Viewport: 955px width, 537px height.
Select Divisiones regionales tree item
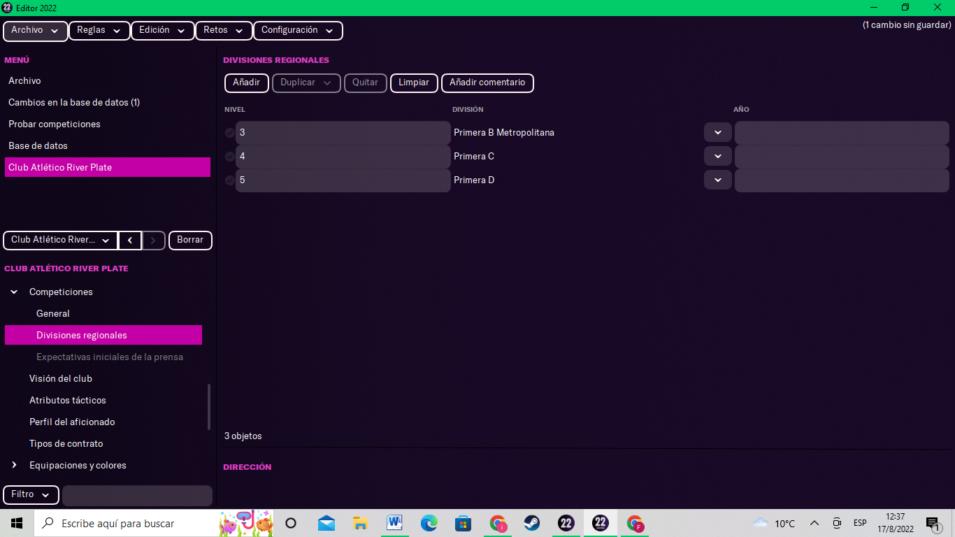pyautogui.click(x=103, y=336)
